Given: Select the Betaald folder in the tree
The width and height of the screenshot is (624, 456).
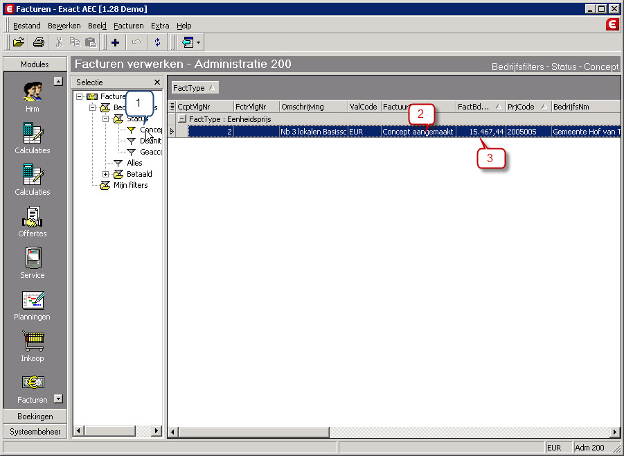Looking at the screenshot, I should tap(139, 174).
